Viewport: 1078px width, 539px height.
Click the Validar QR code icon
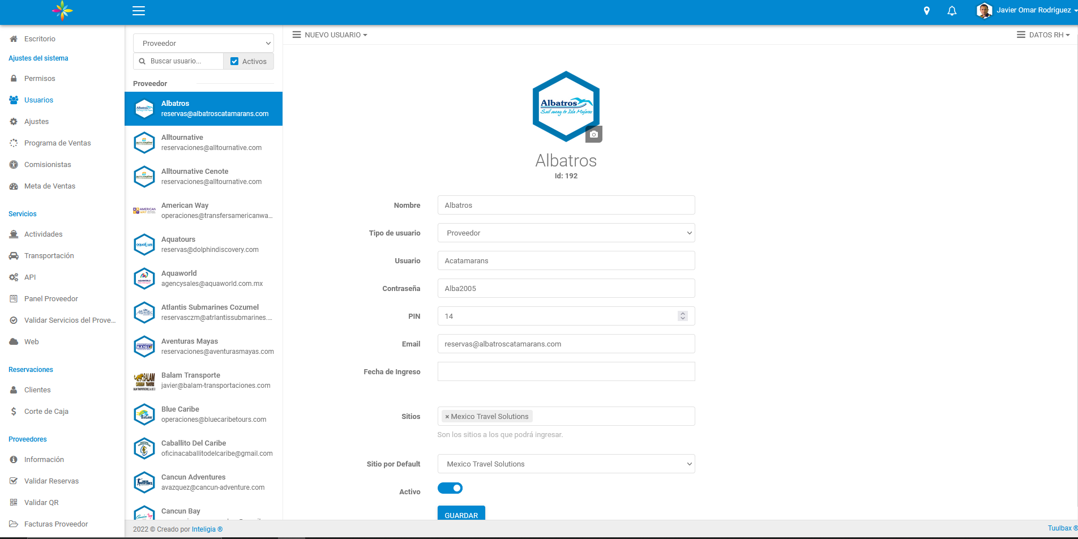coord(14,503)
